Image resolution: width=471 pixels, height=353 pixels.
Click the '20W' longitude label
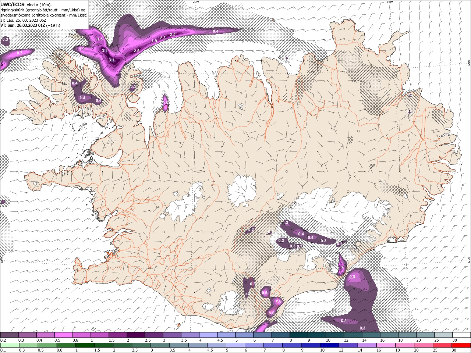pyautogui.click(x=196, y=2)
